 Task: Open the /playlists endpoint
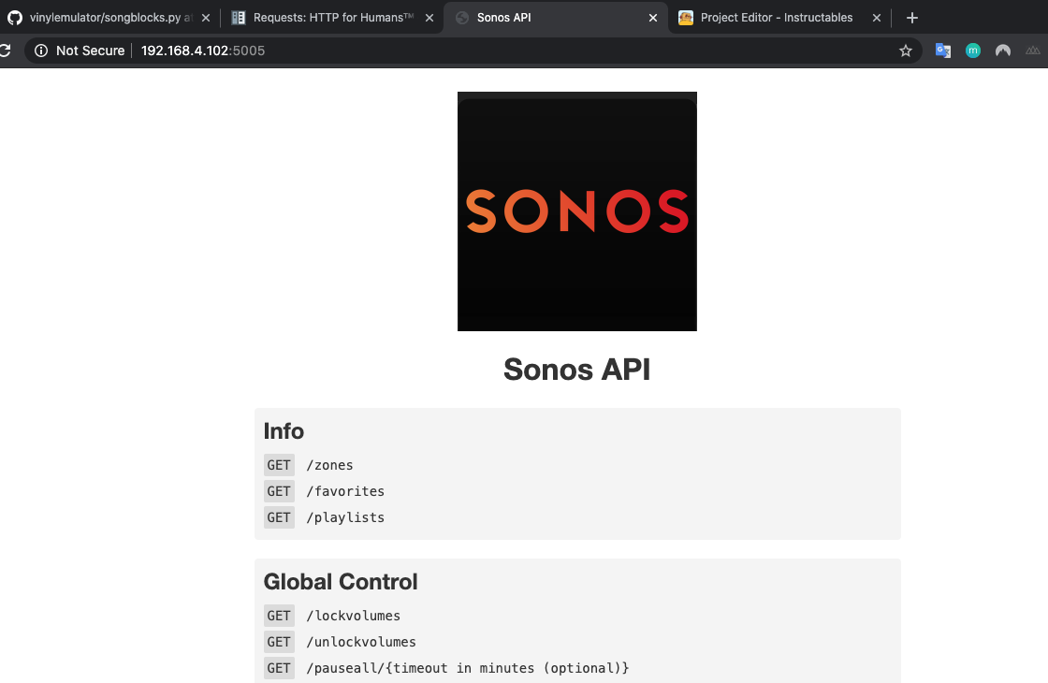click(x=345, y=517)
